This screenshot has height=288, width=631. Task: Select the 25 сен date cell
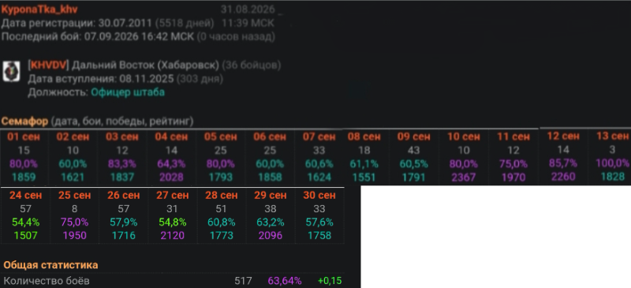point(74,196)
